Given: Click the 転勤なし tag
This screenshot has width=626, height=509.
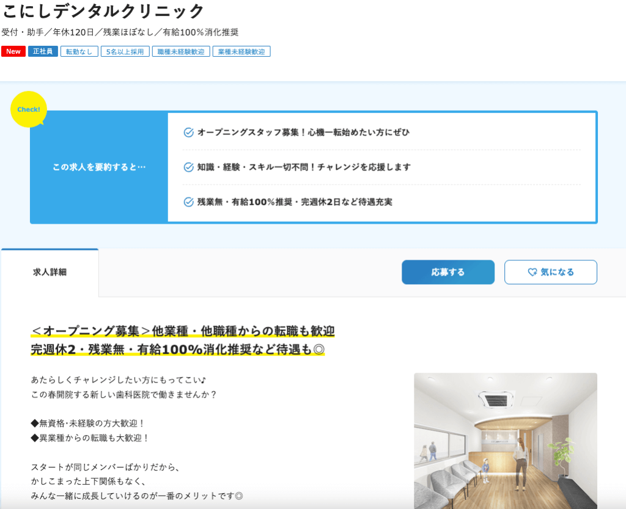Looking at the screenshot, I should [79, 51].
